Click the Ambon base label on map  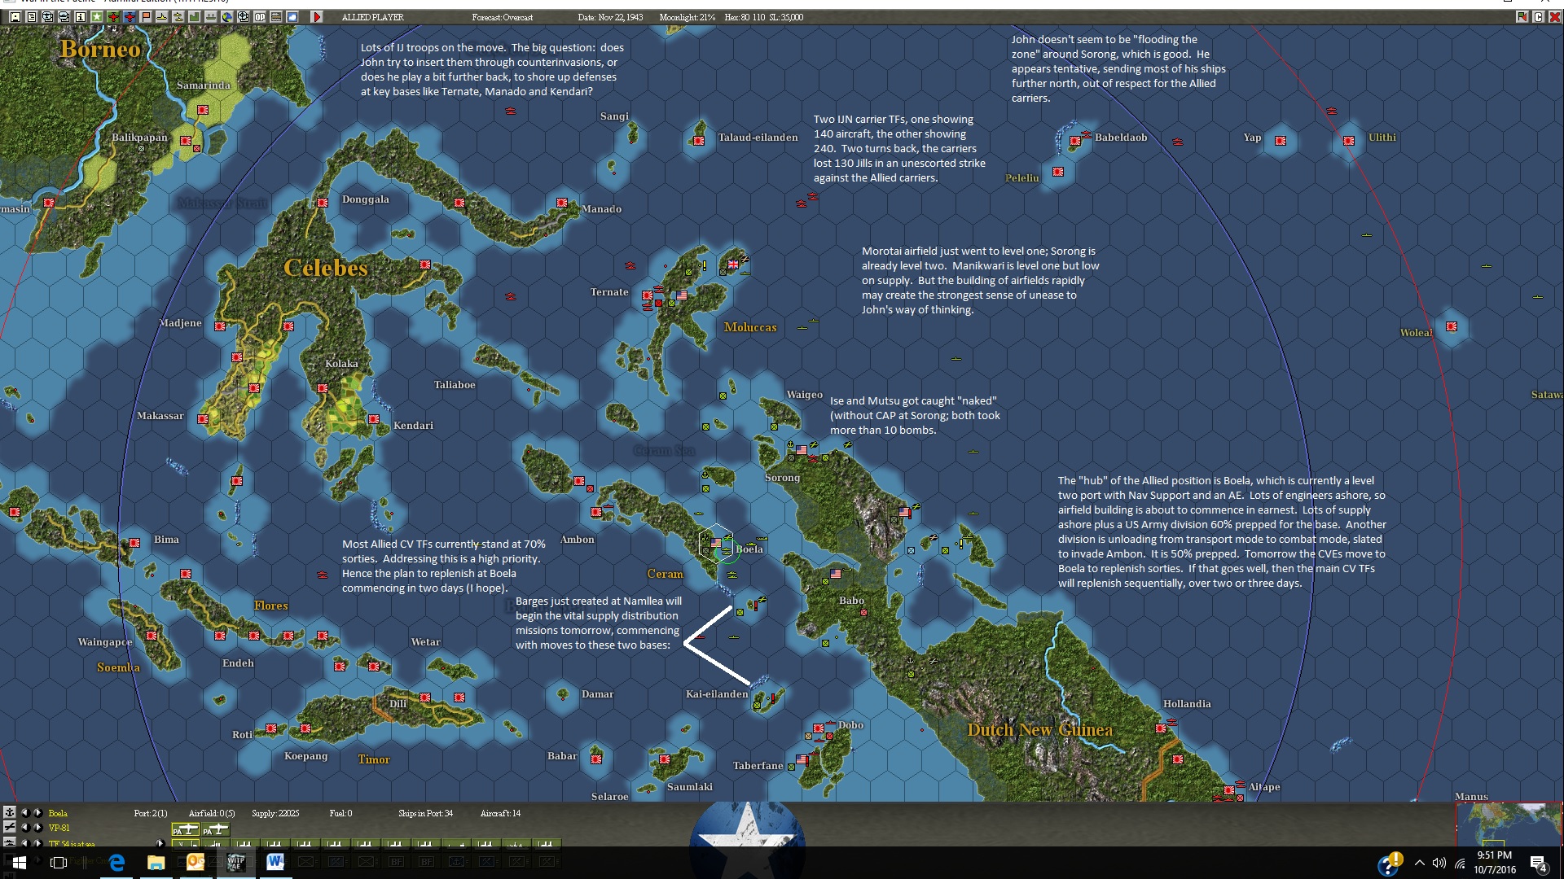coord(578,540)
